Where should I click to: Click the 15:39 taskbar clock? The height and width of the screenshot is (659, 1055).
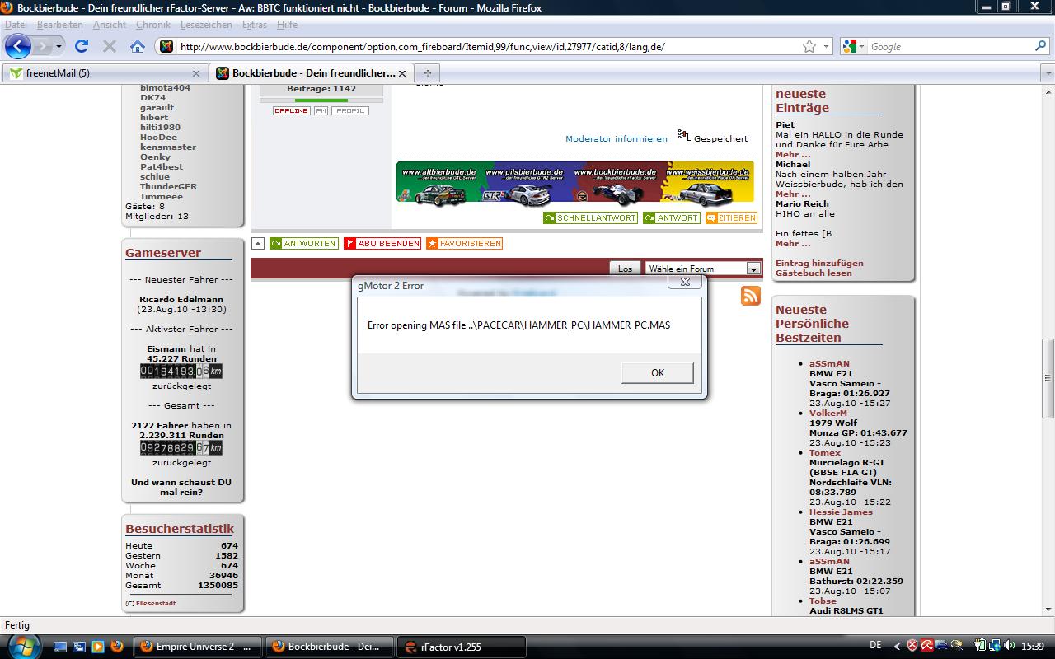(x=1032, y=647)
